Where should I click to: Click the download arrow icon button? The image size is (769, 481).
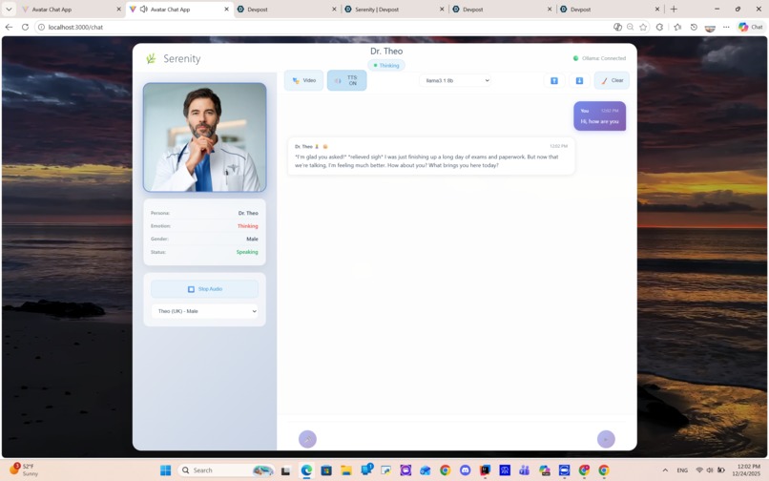[x=579, y=80]
